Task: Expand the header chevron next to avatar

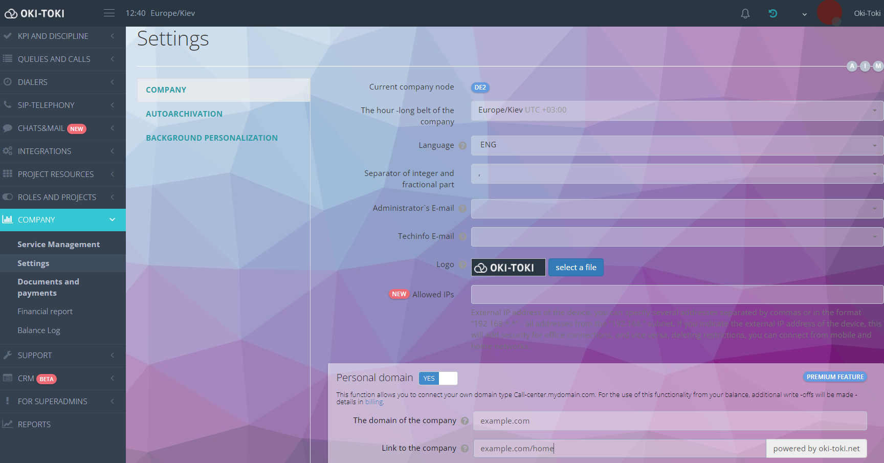Action: tap(804, 14)
